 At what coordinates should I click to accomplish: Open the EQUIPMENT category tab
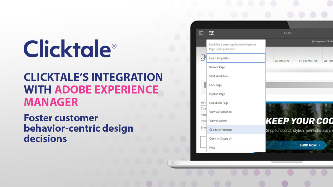pos(308,61)
